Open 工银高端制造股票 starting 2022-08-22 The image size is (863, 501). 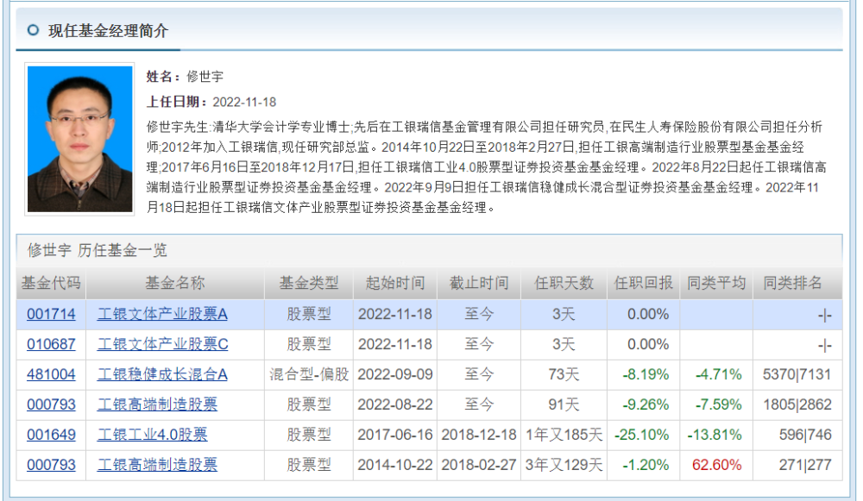click(x=157, y=404)
